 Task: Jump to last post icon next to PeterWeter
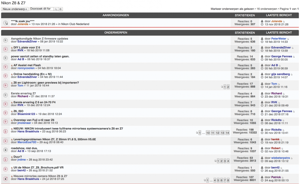tap(288, 39)
